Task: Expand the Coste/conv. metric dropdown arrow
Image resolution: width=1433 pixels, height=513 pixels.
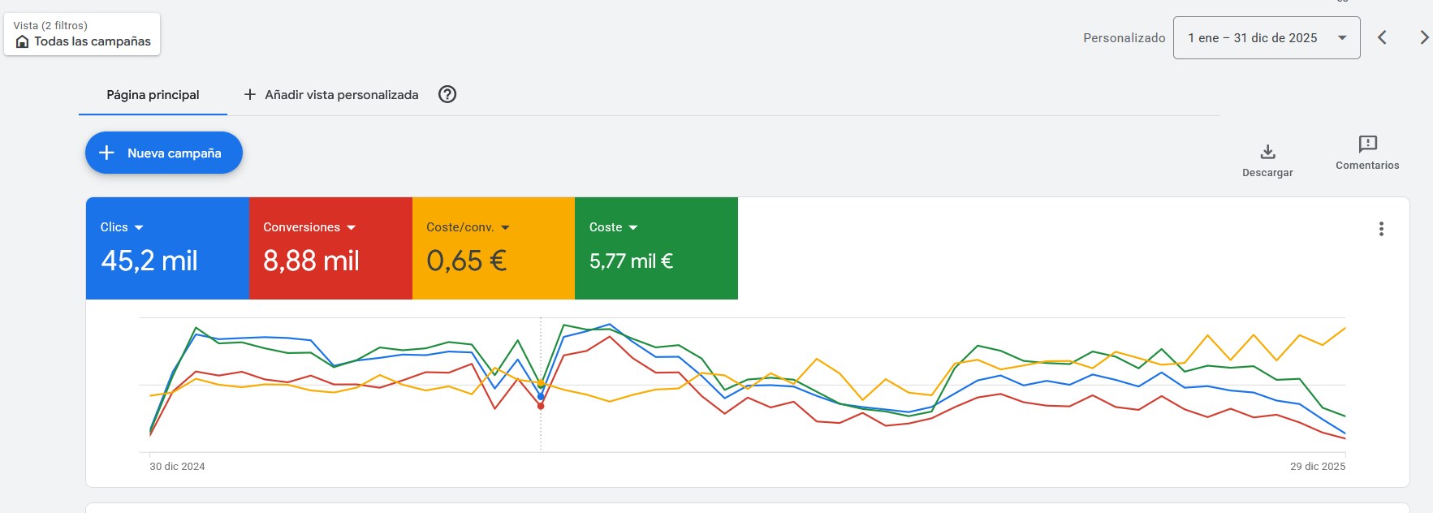Action: pyautogui.click(x=505, y=227)
